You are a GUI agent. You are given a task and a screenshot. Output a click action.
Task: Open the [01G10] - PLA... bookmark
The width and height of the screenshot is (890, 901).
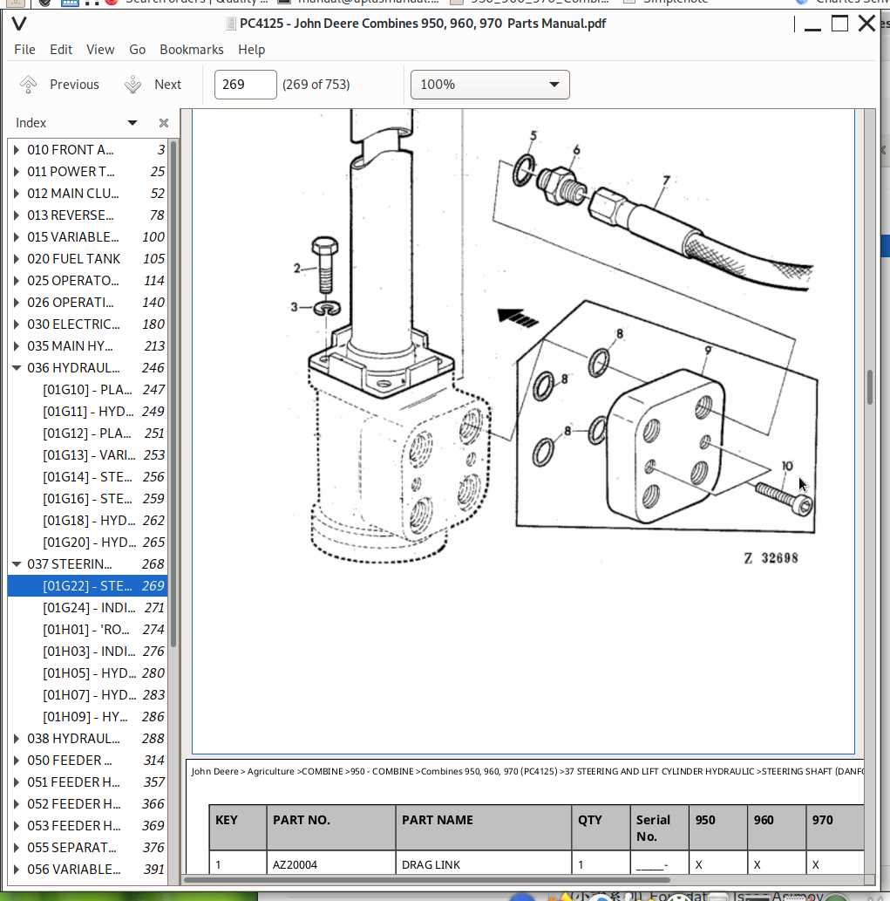coord(88,390)
